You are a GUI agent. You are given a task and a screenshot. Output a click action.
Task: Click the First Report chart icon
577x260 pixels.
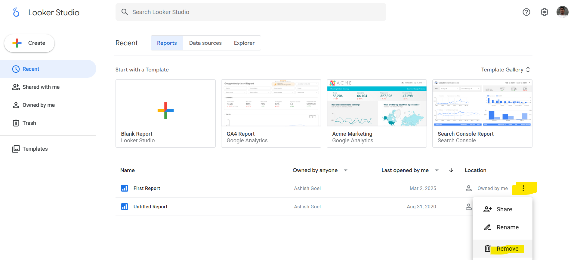tap(125, 188)
